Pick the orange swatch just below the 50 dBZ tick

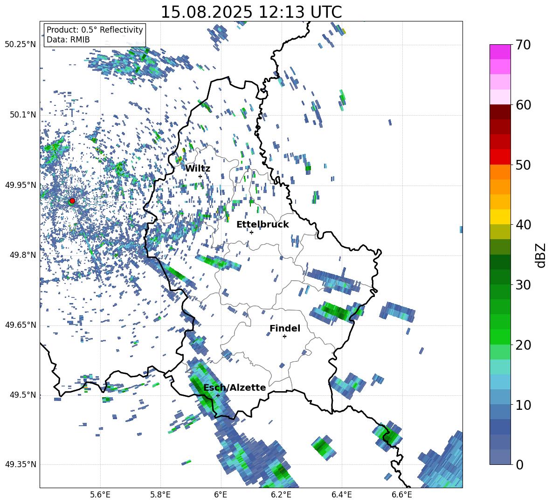point(500,172)
